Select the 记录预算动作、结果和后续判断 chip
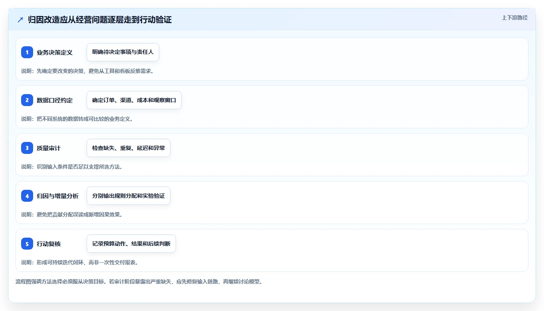The width and height of the screenshot is (544, 311). point(131,244)
